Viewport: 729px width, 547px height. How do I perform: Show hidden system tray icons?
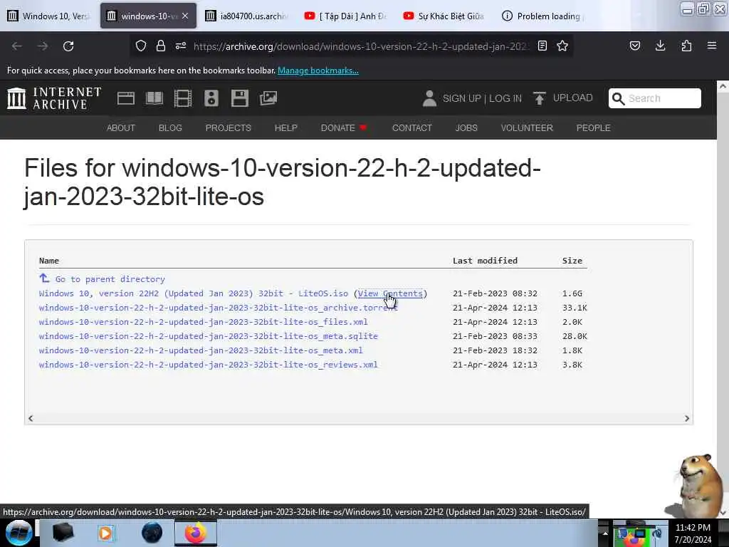click(605, 533)
